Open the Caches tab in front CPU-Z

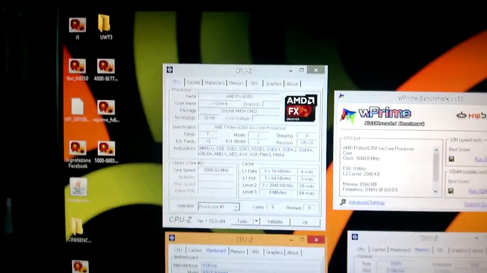coord(193,83)
